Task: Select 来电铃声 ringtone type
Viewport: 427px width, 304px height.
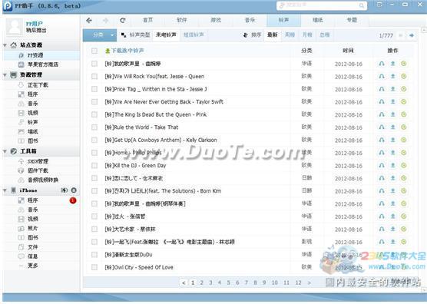Action: pyautogui.click(x=166, y=35)
